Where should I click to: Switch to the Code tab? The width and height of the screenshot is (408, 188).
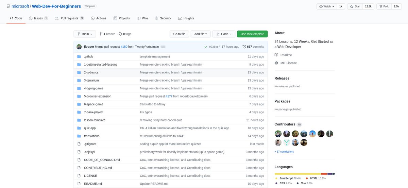pyautogui.click(x=16, y=18)
